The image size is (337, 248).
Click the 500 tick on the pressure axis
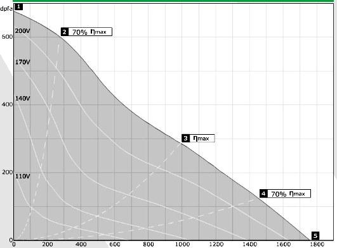pyautogui.click(x=8, y=37)
